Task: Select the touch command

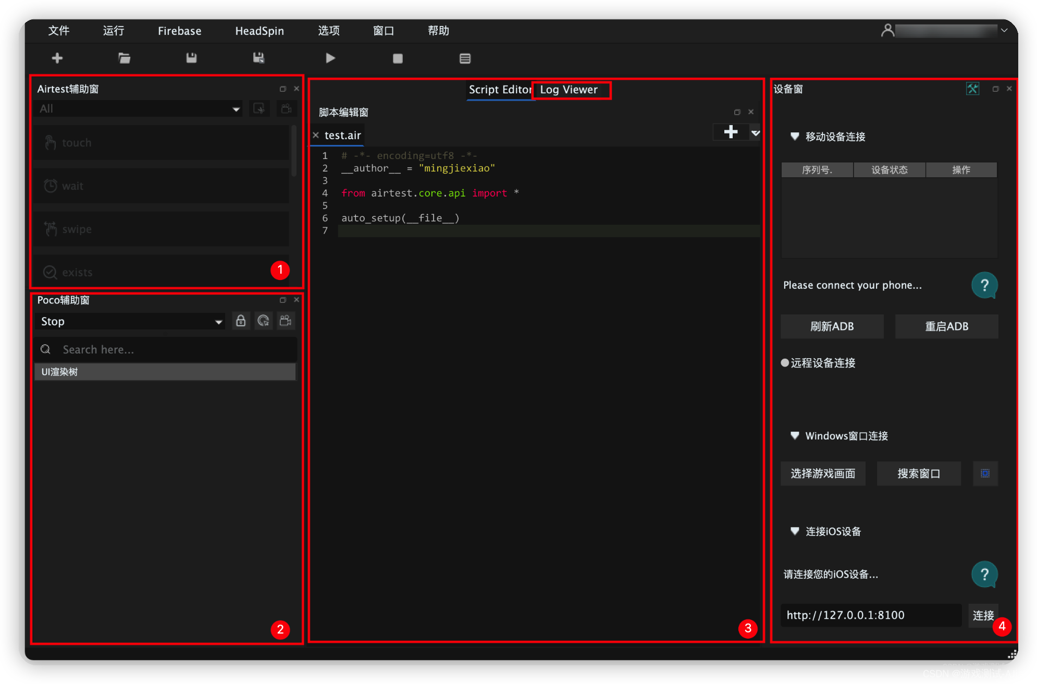Action: pos(162,142)
